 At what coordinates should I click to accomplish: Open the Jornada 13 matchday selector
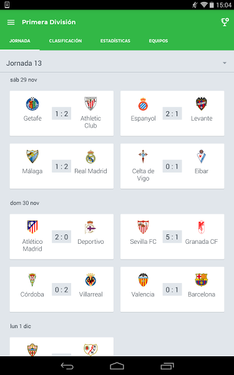(x=117, y=63)
